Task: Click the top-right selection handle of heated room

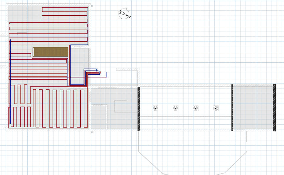Action: [92, 6]
